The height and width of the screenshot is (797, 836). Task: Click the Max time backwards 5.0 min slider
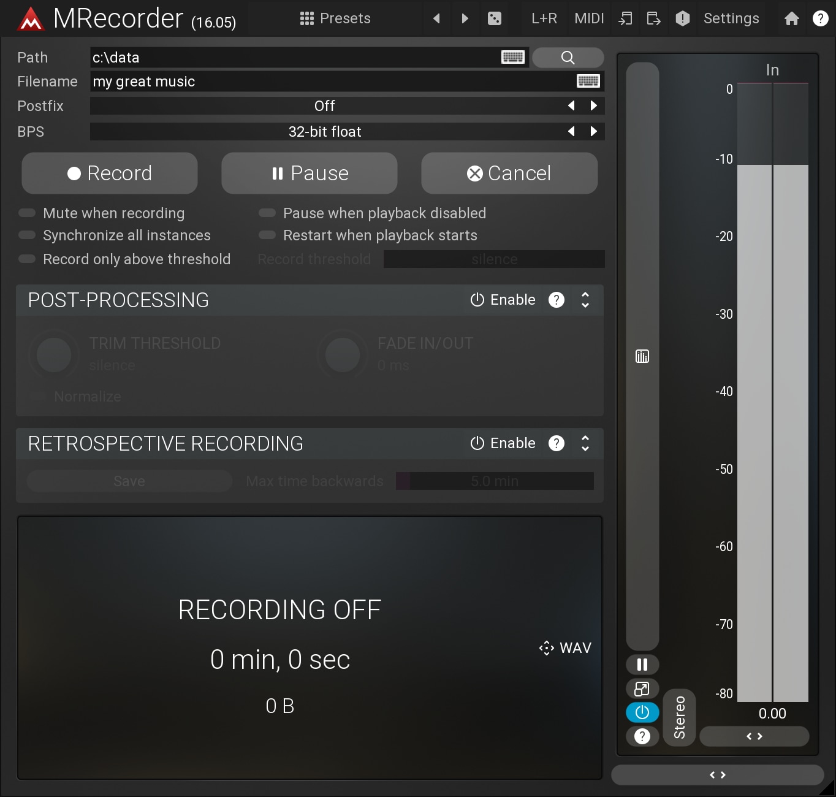pyautogui.click(x=495, y=481)
